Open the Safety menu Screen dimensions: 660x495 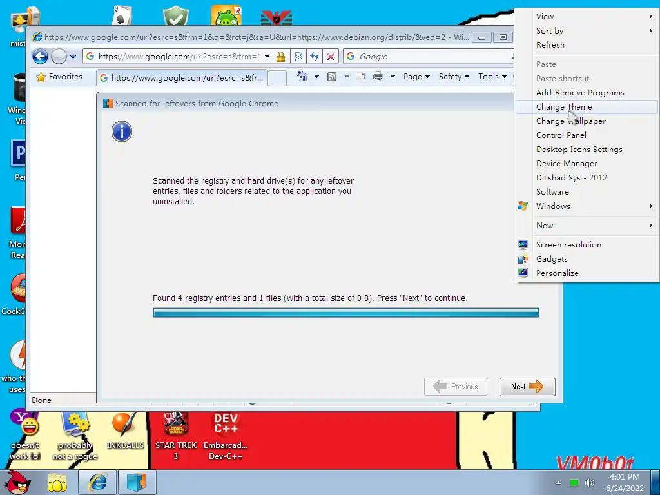[x=454, y=77]
